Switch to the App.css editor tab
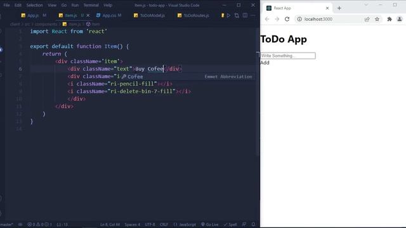 (x=109, y=15)
